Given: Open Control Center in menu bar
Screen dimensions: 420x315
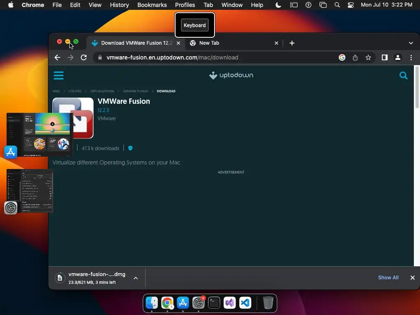Looking at the screenshot, I should (350, 5).
